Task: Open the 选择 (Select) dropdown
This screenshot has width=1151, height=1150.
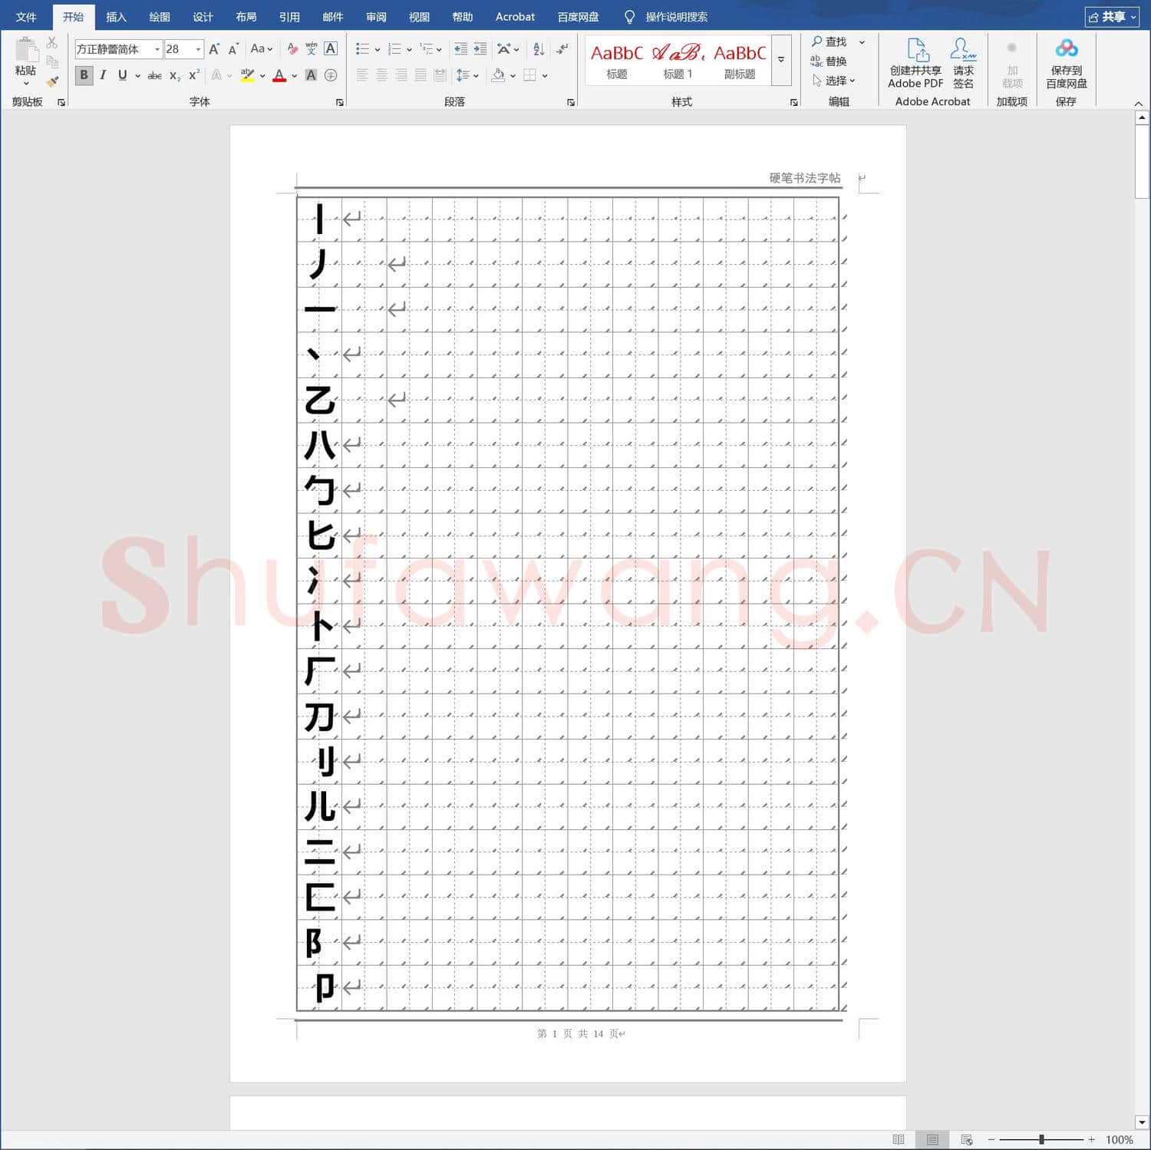Action: click(x=833, y=81)
